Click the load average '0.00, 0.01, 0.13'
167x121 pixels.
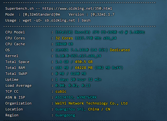(73, 85)
